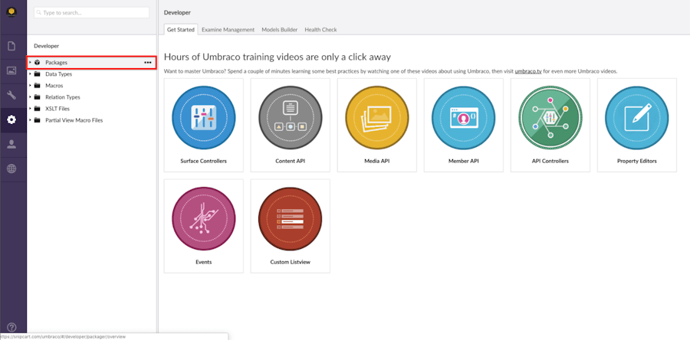Open the Surface Controllers video thumbnail
This screenshot has height=340, width=690.
(203, 117)
